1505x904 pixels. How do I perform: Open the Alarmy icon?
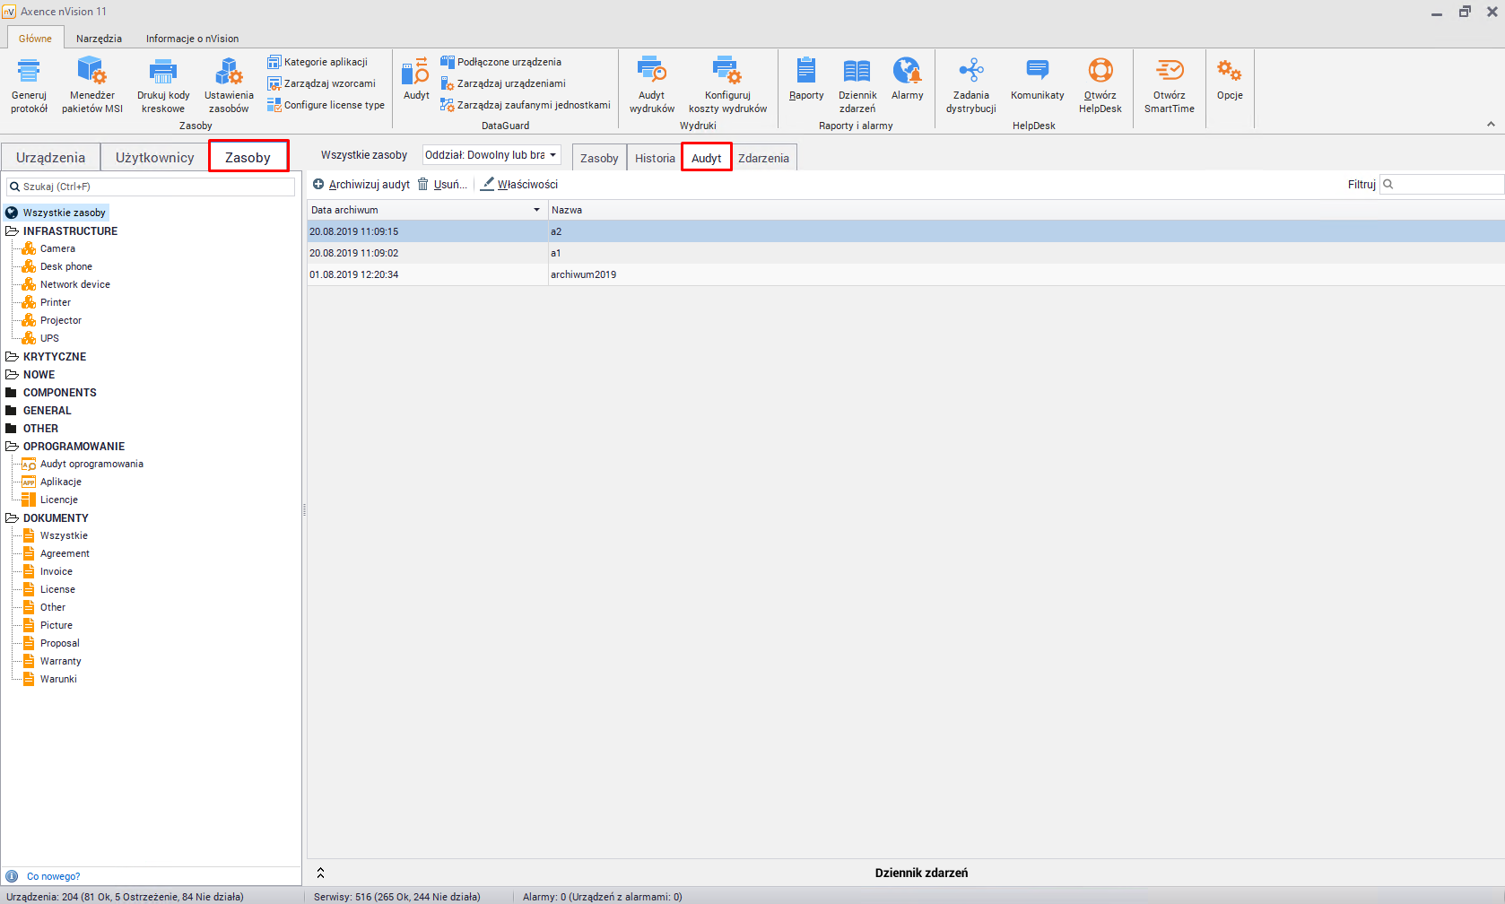click(x=907, y=72)
